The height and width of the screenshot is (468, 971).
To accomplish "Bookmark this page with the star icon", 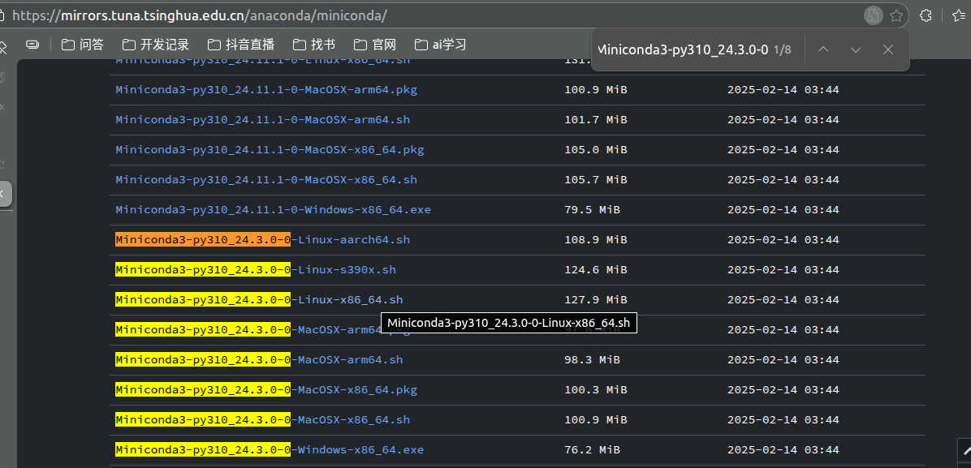I will (895, 15).
